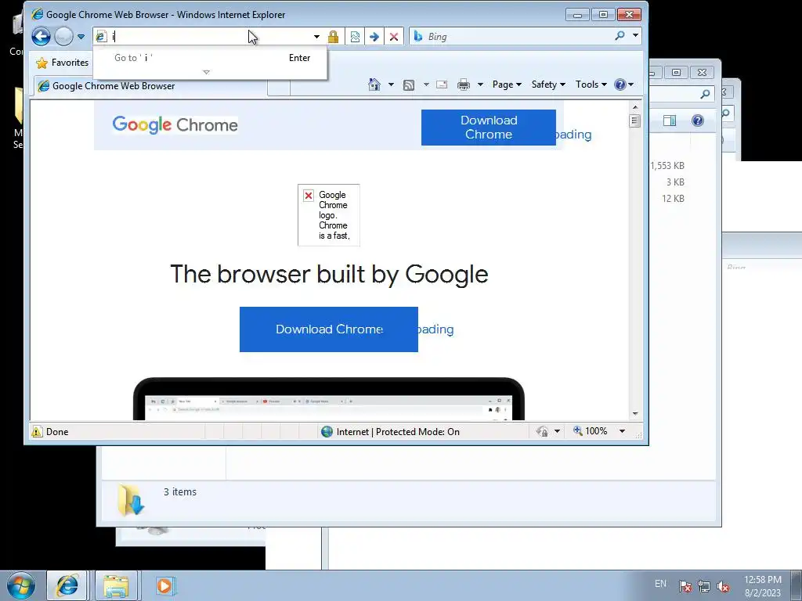Image resolution: width=802 pixels, height=601 pixels.
Task: Click the downloads folder icon in details pane
Action: (x=131, y=499)
